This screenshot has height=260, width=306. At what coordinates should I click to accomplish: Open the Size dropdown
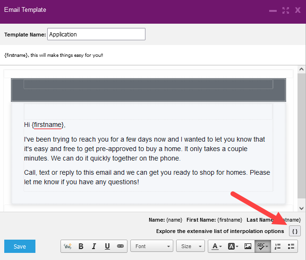(190, 246)
